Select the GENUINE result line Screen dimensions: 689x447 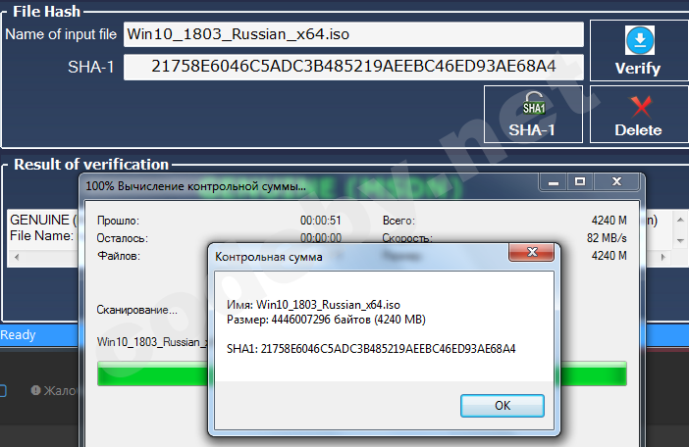(x=42, y=220)
